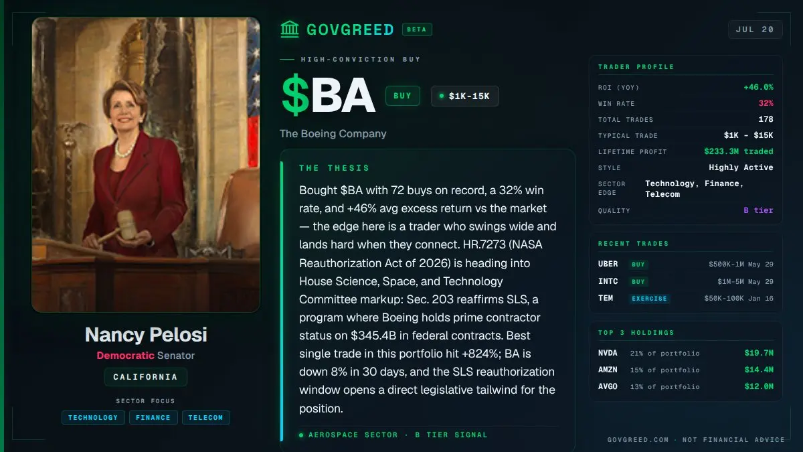Click the AVGO holding ticker
Screen dimensions: 803x452
pyautogui.click(x=608, y=386)
